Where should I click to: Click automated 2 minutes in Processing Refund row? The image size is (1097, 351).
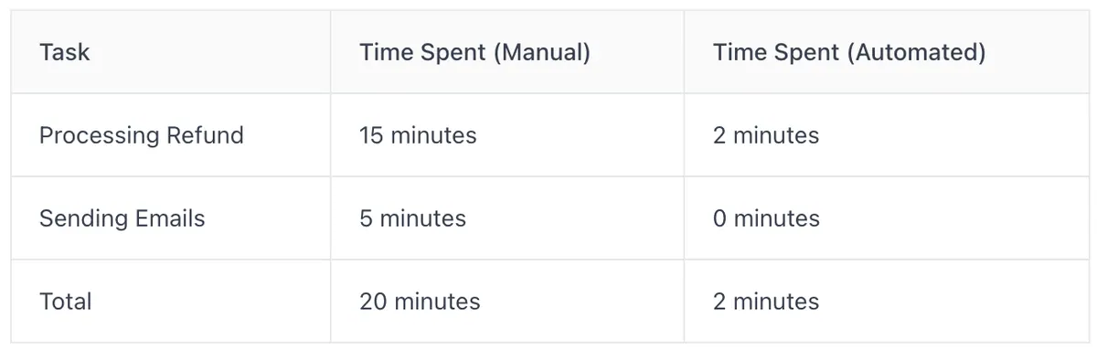pos(766,135)
